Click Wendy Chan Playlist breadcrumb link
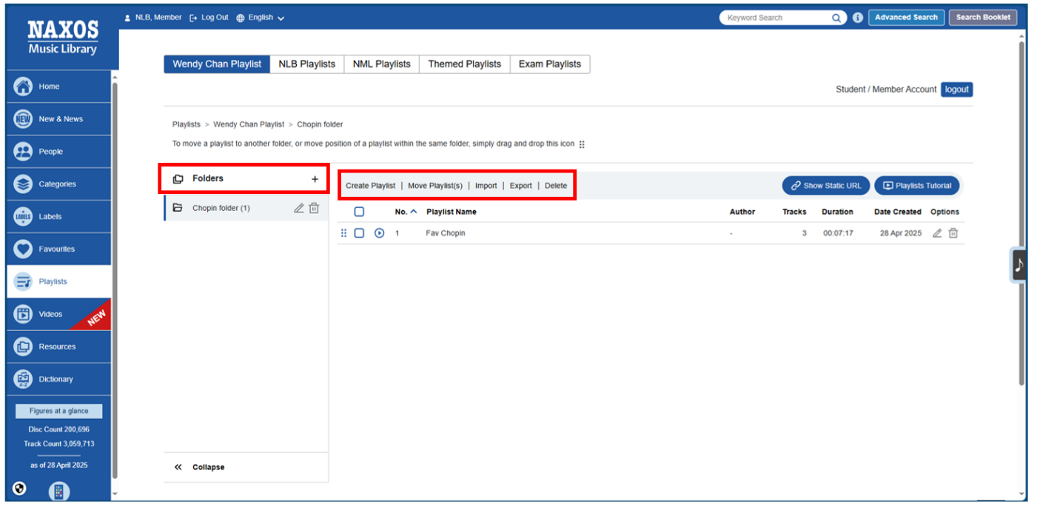This screenshot has width=1037, height=510. click(x=249, y=124)
